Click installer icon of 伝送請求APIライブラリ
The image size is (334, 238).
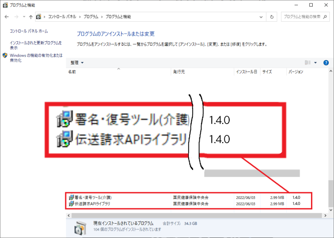tap(71, 204)
